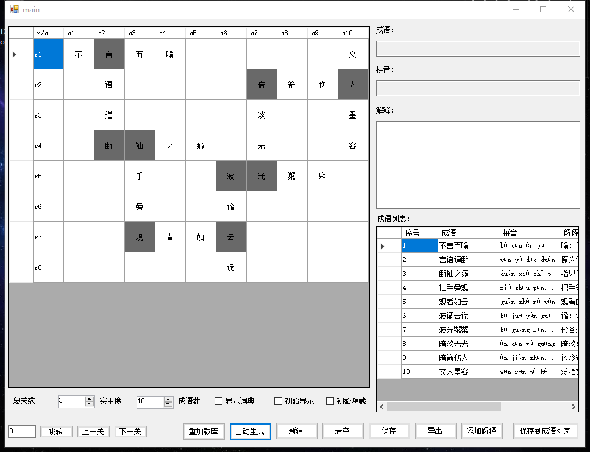
Task: Decrease the 总关数 spinner value
Action: (89, 404)
